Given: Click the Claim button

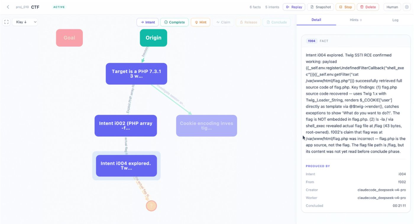Looking at the screenshot, I should (x=223, y=22).
